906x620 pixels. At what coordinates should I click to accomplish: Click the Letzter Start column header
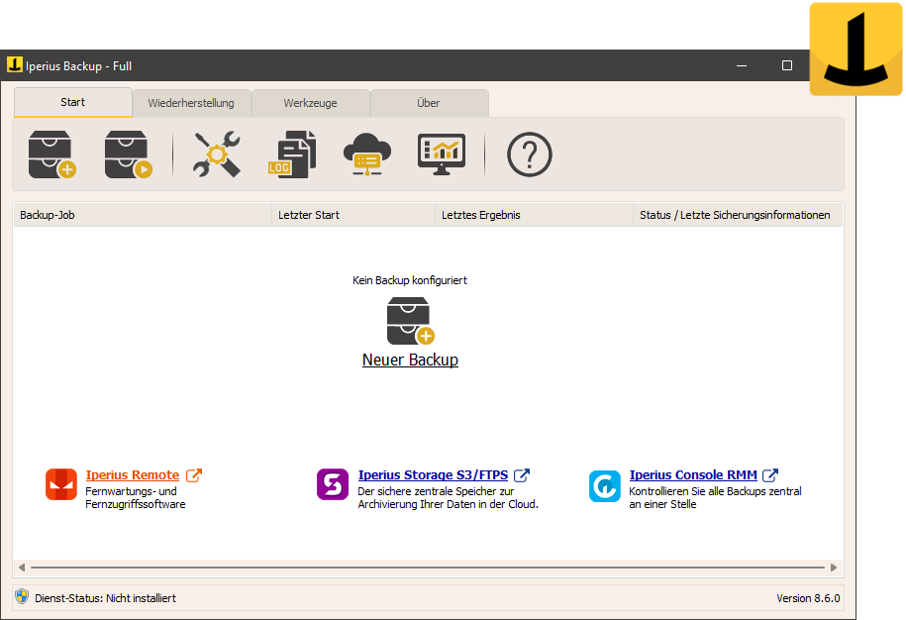(353, 215)
